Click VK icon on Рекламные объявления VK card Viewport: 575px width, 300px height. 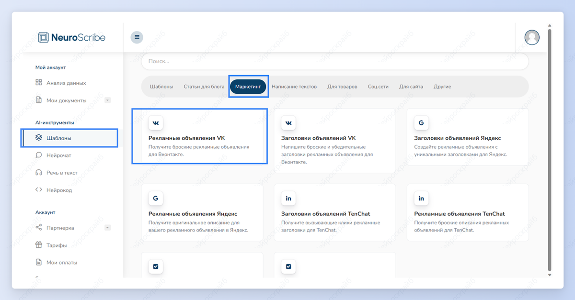(x=156, y=123)
